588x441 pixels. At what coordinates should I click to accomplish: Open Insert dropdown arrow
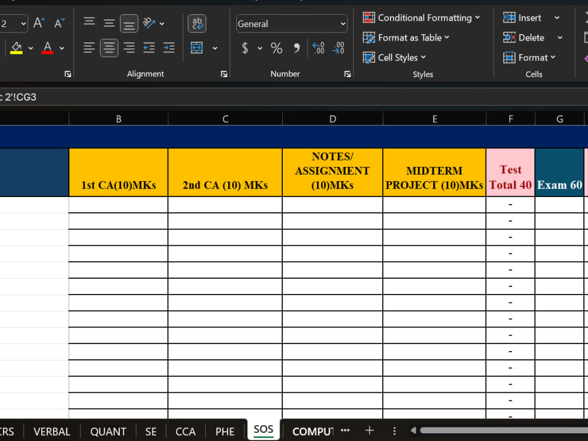coord(557,18)
